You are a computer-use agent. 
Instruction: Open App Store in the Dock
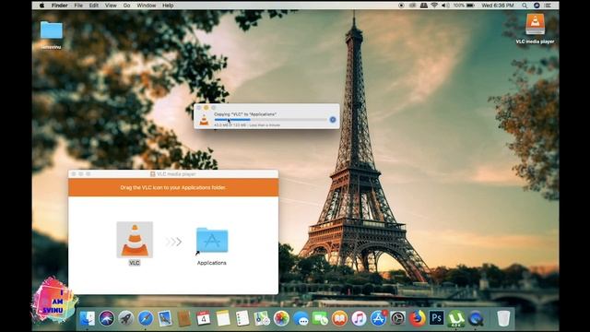tap(379, 318)
